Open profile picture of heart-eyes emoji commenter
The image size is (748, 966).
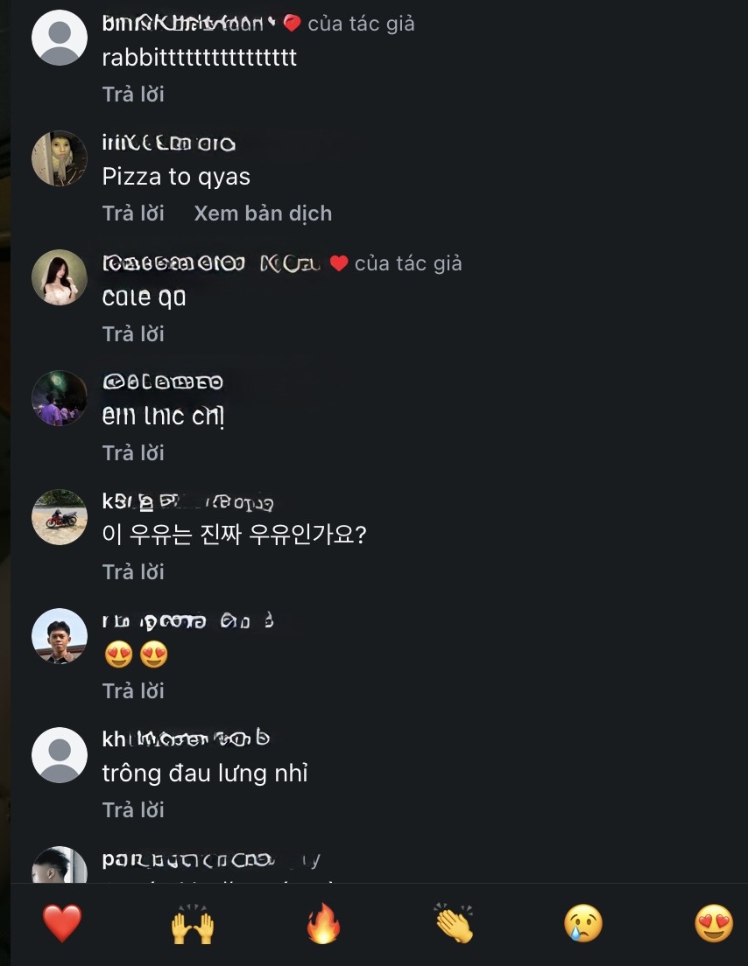point(60,636)
